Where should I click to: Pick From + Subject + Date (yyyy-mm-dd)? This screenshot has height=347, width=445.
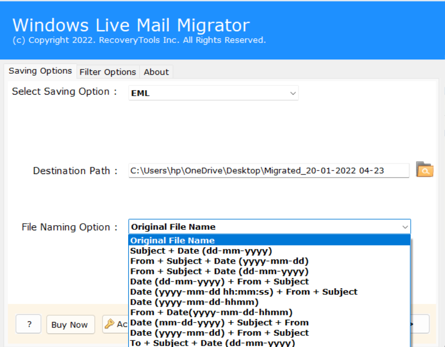click(270, 261)
